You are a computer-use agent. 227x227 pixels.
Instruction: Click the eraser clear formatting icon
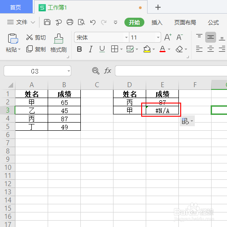pos(179,49)
